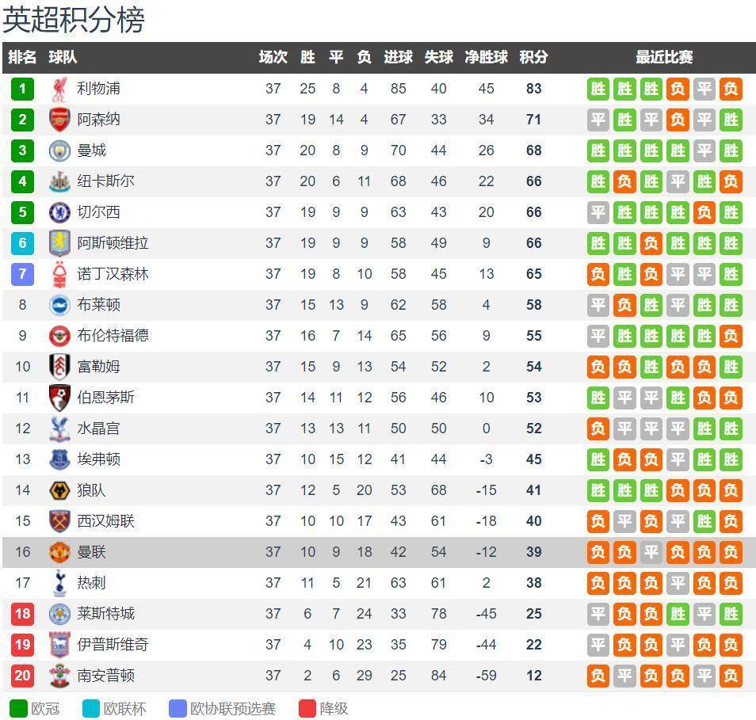Click the Wolves club crest icon
The height and width of the screenshot is (720, 756).
coord(59,490)
